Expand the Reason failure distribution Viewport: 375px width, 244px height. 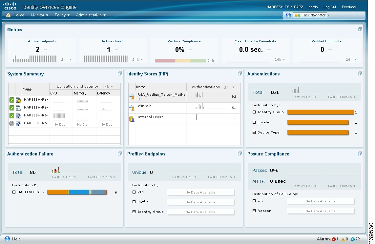tap(254, 211)
